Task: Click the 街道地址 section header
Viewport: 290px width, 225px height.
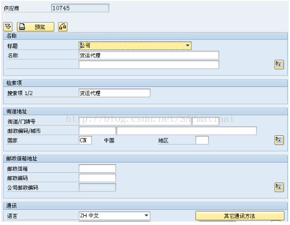Action: [x=145, y=111]
